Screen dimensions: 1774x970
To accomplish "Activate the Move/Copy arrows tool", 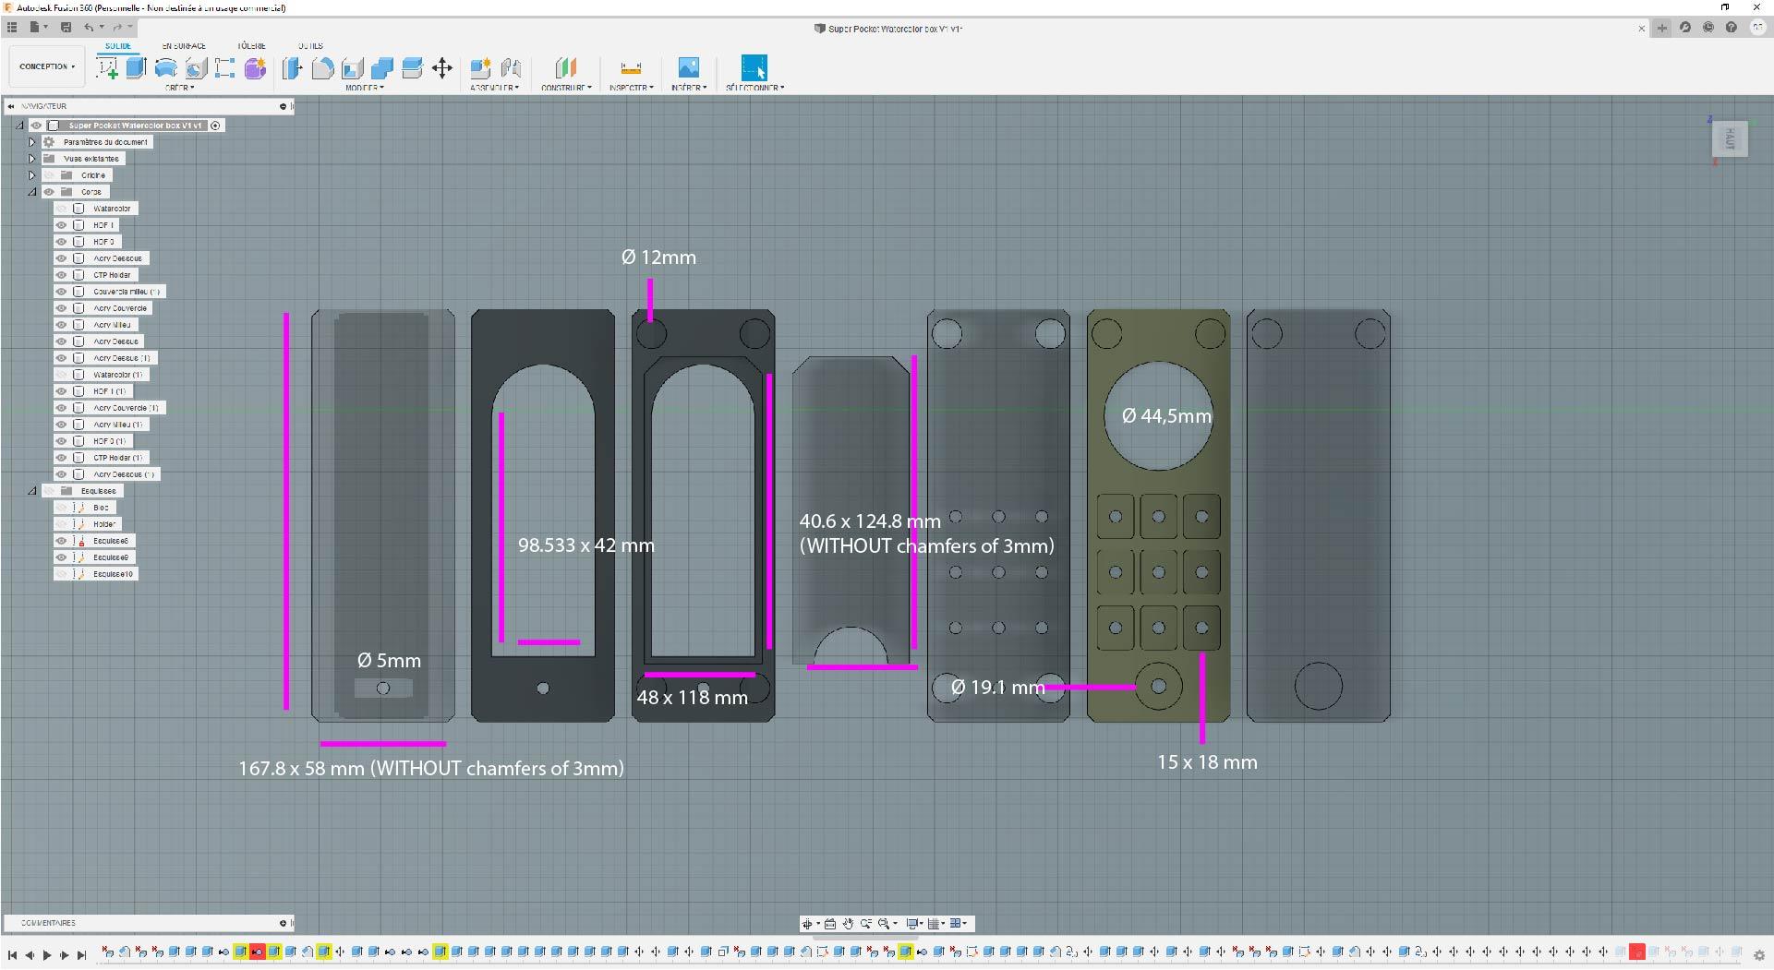I will tap(442, 67).
